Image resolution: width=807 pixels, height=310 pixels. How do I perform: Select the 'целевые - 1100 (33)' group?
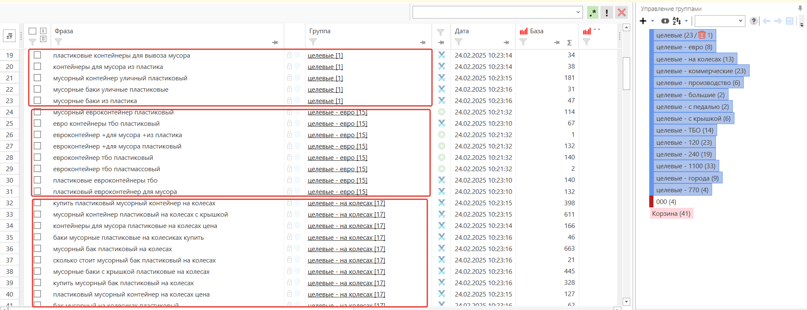tap(686, 166)
